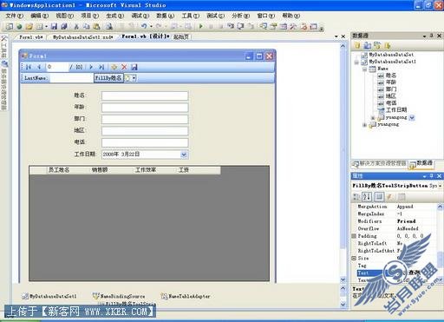Switch to the 起始页 tab
This screenshot has width=444, height=322.
pyautogui.click(x=181, y=36)
